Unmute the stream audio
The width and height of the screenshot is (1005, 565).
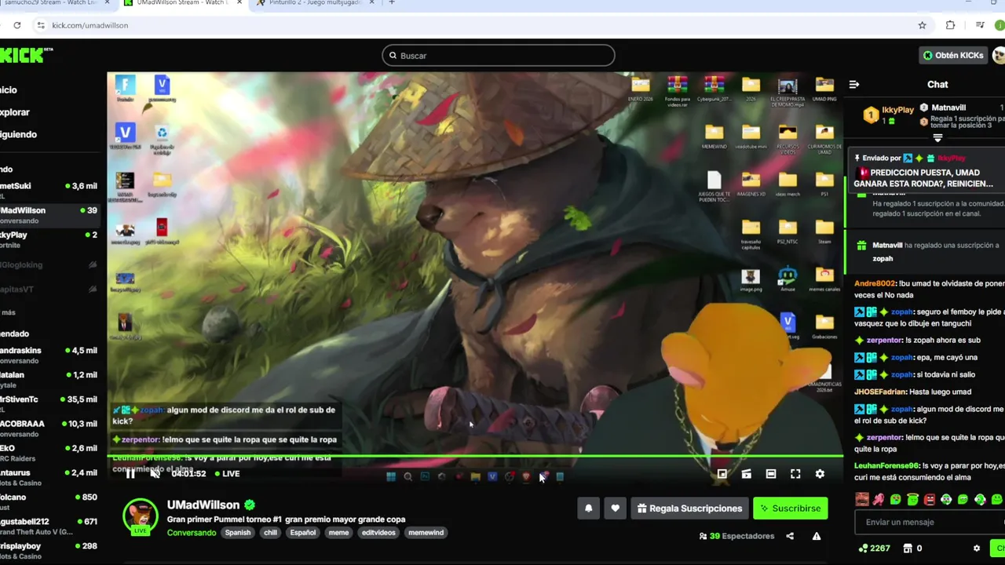(155, 473)
